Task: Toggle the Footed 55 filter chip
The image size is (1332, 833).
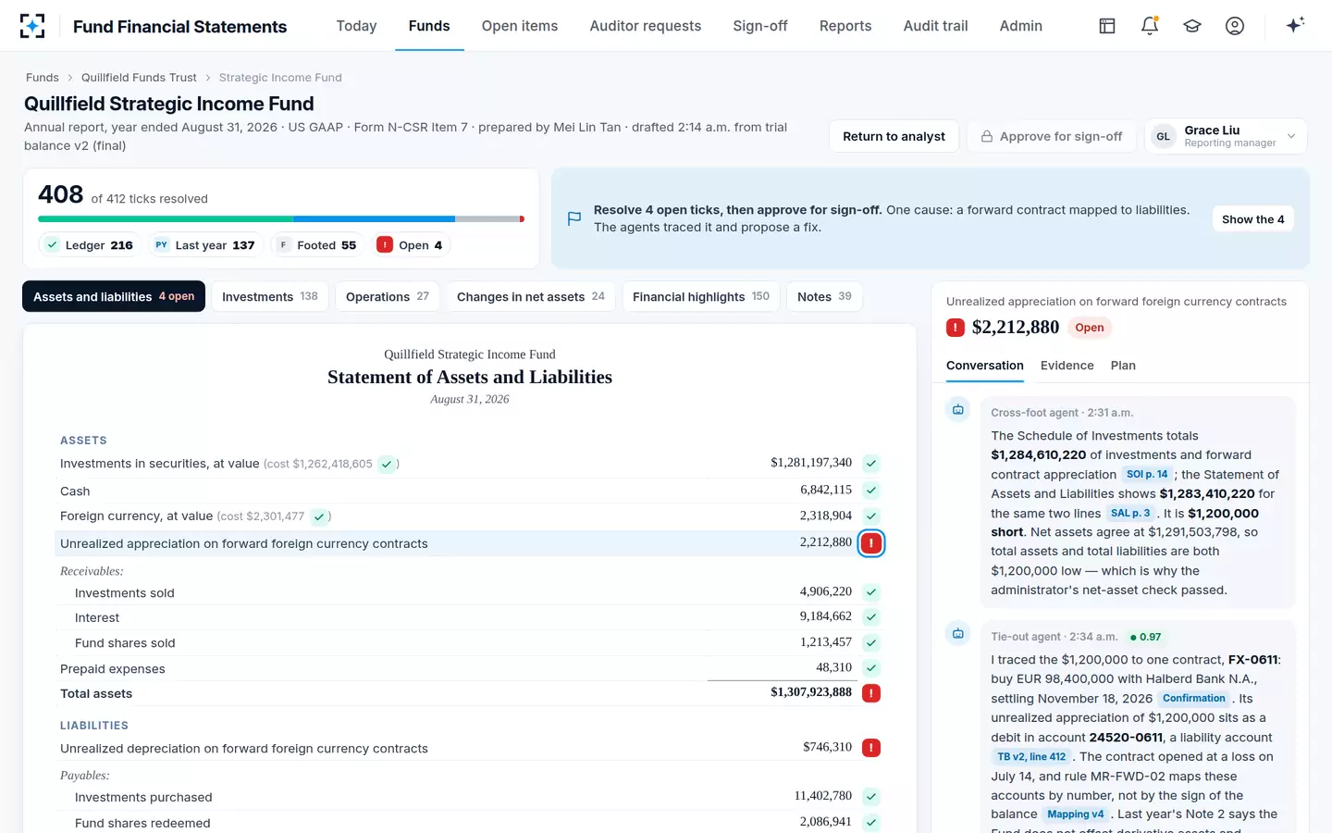Action: [x=316, y=245]
